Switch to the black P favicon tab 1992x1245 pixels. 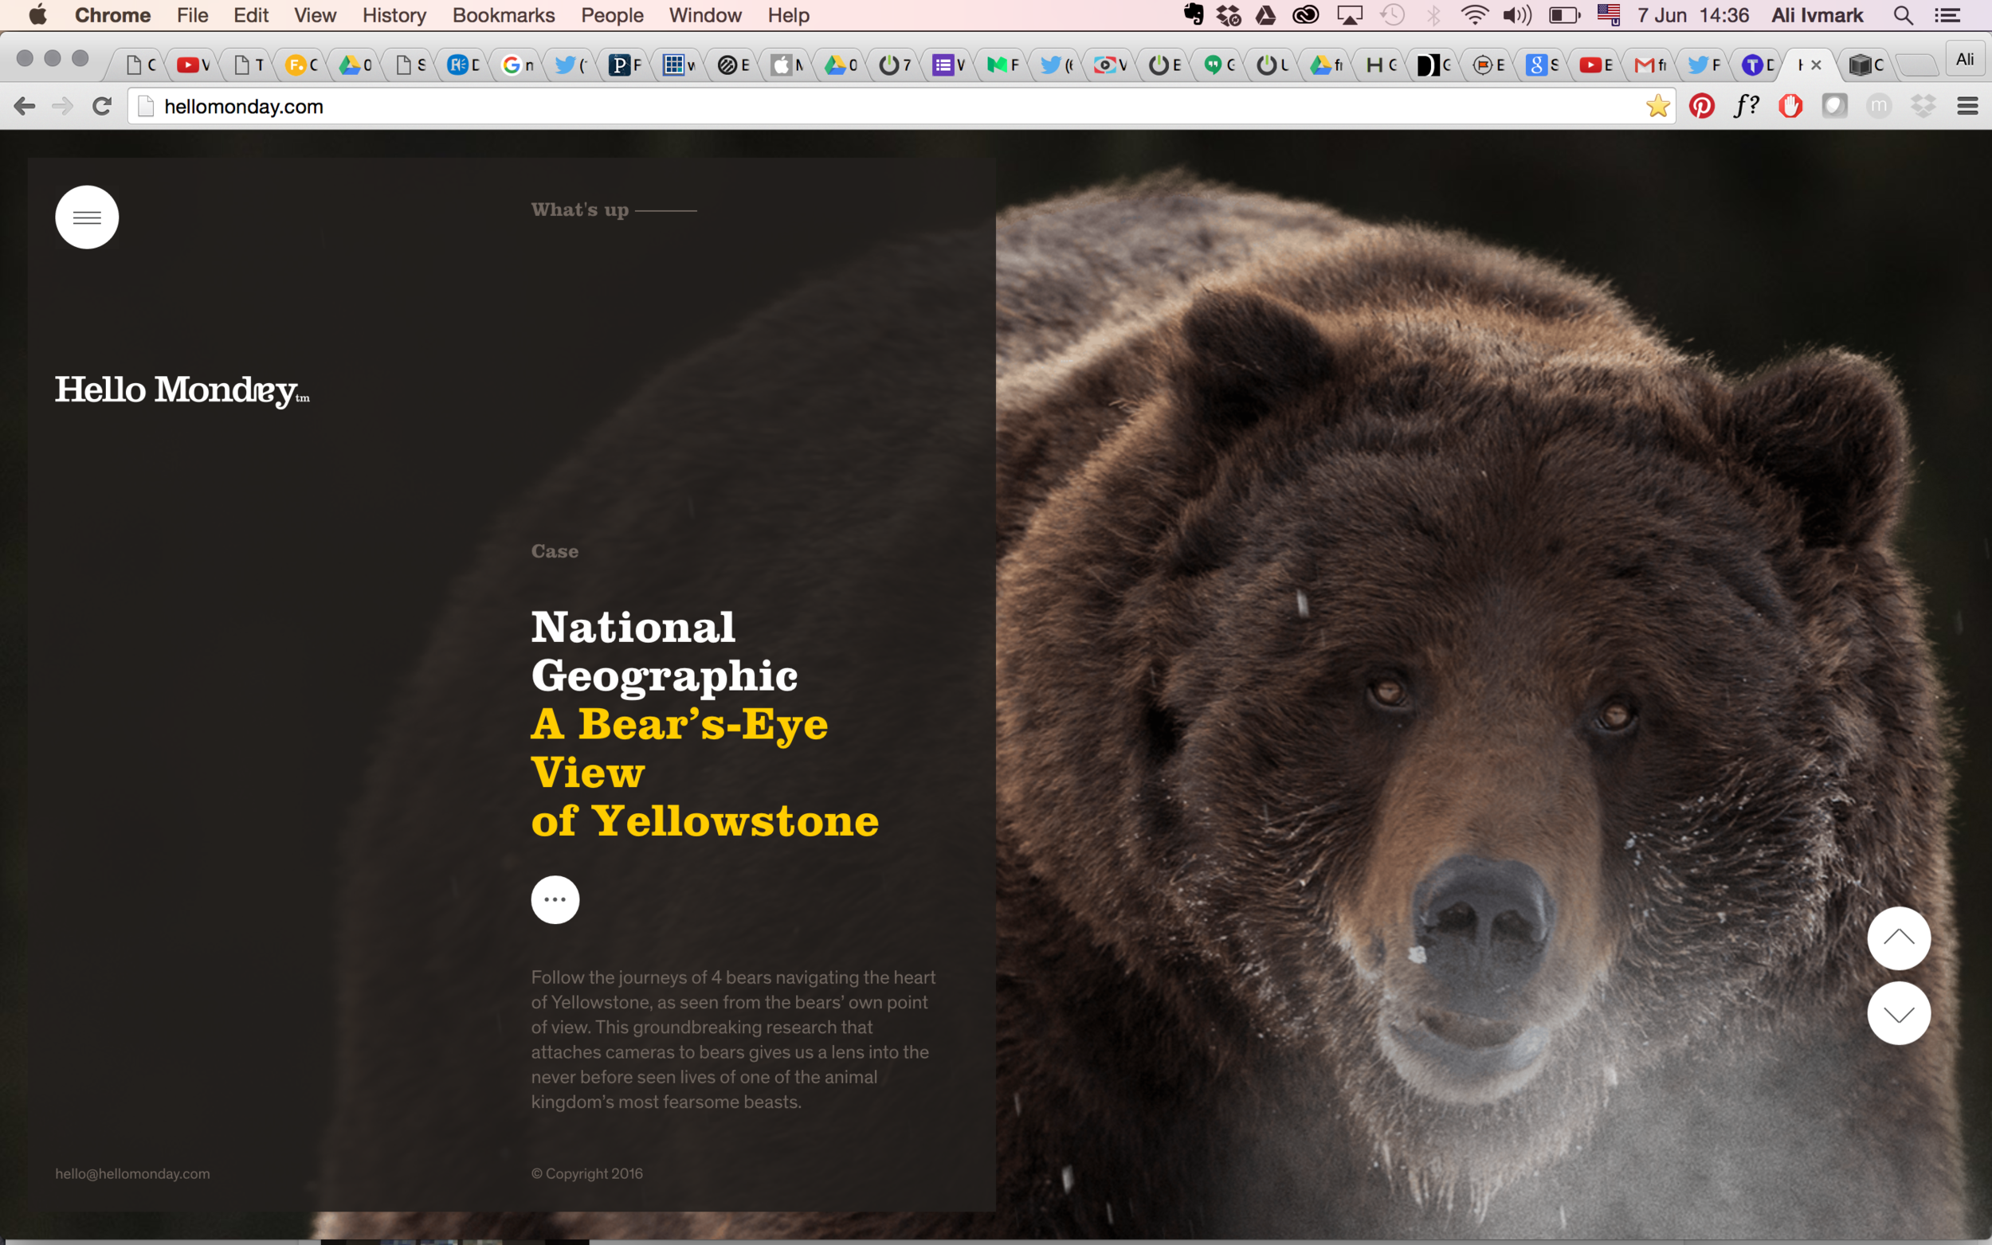pyautogui.click(x=625, y=65)
